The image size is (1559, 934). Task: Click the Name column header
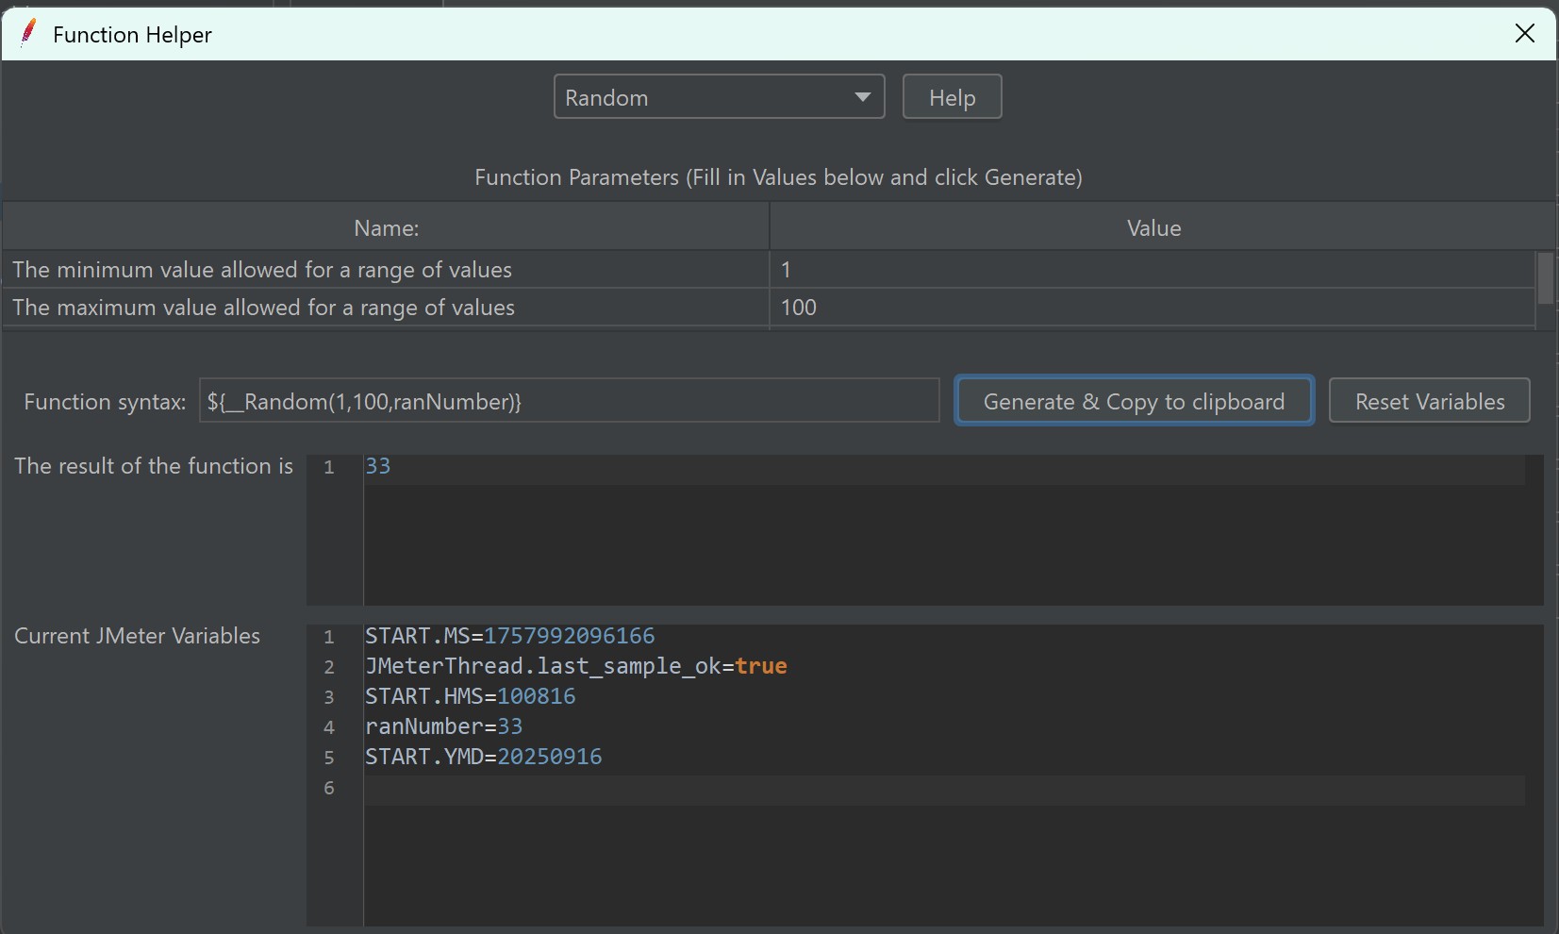386,227
